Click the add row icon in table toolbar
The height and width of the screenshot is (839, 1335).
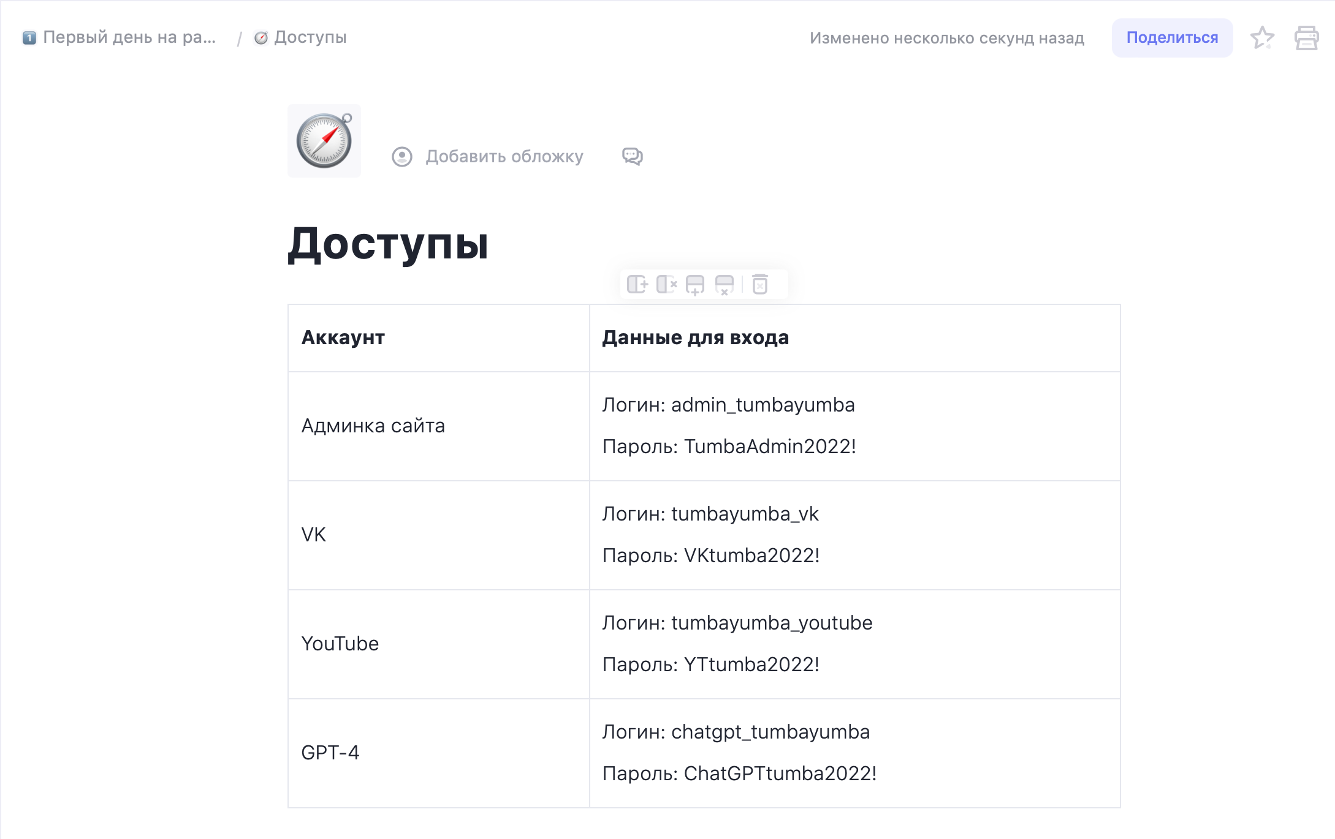point(695,285)
